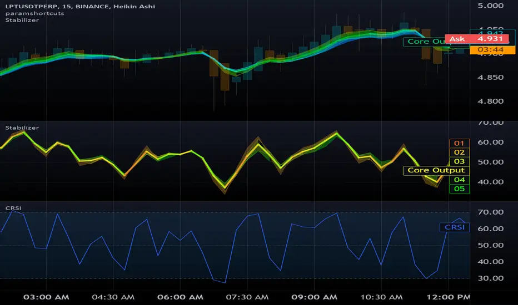This screenshot has height=305, width=518.
Task: Open the LPTUSDTPERP symbol title
Action: (x=28, y=6)
